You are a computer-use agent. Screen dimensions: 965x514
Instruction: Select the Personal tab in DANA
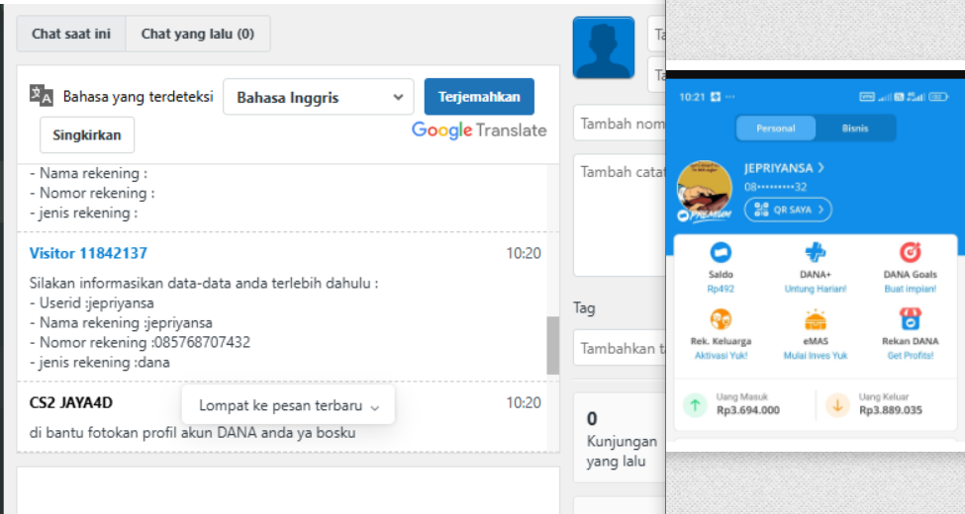pos(775,128)
